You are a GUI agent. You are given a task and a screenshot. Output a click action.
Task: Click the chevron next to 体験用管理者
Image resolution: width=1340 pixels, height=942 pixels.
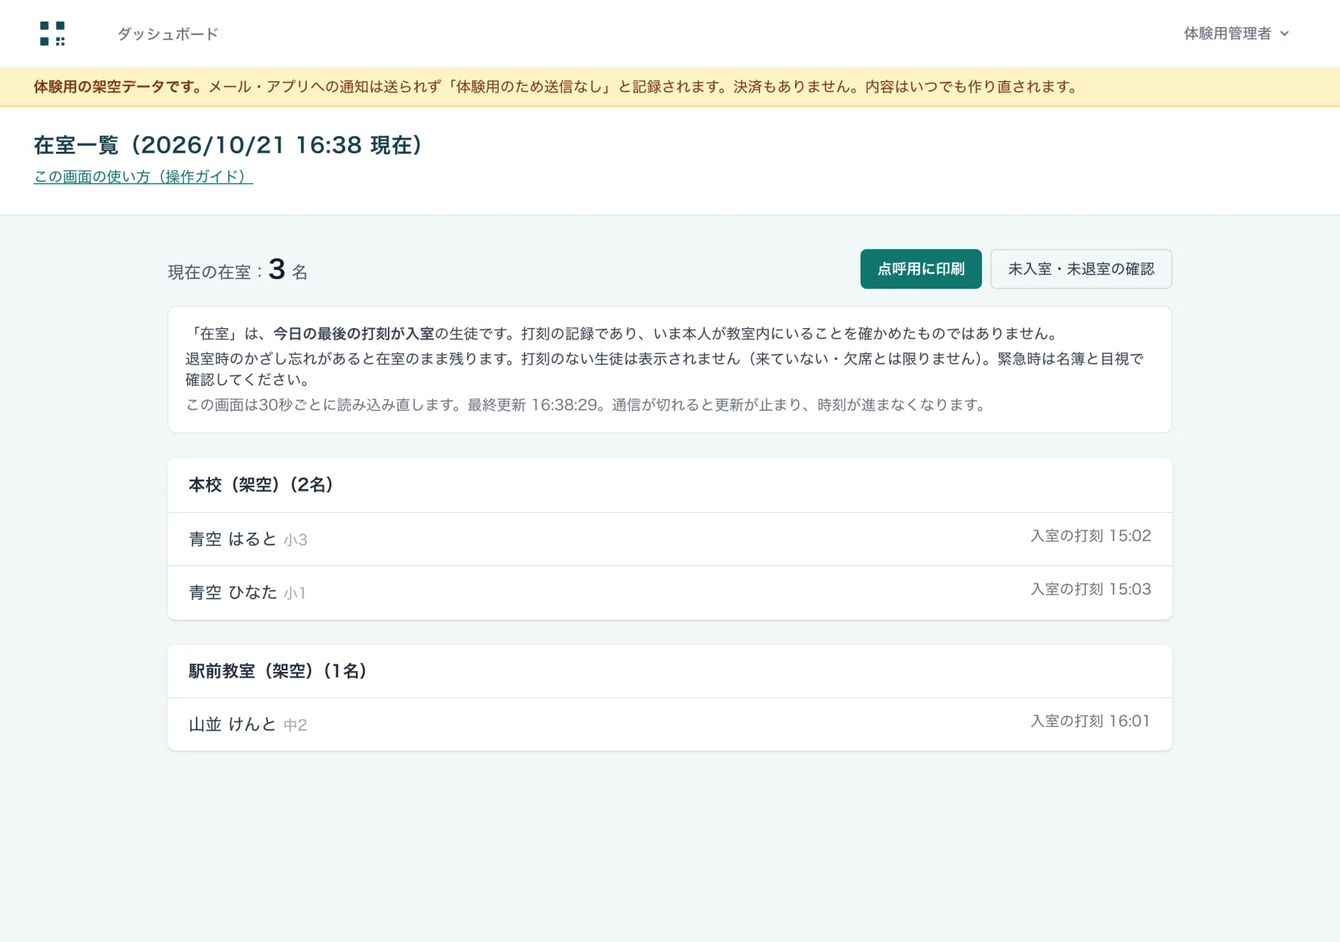(1284, 33)
